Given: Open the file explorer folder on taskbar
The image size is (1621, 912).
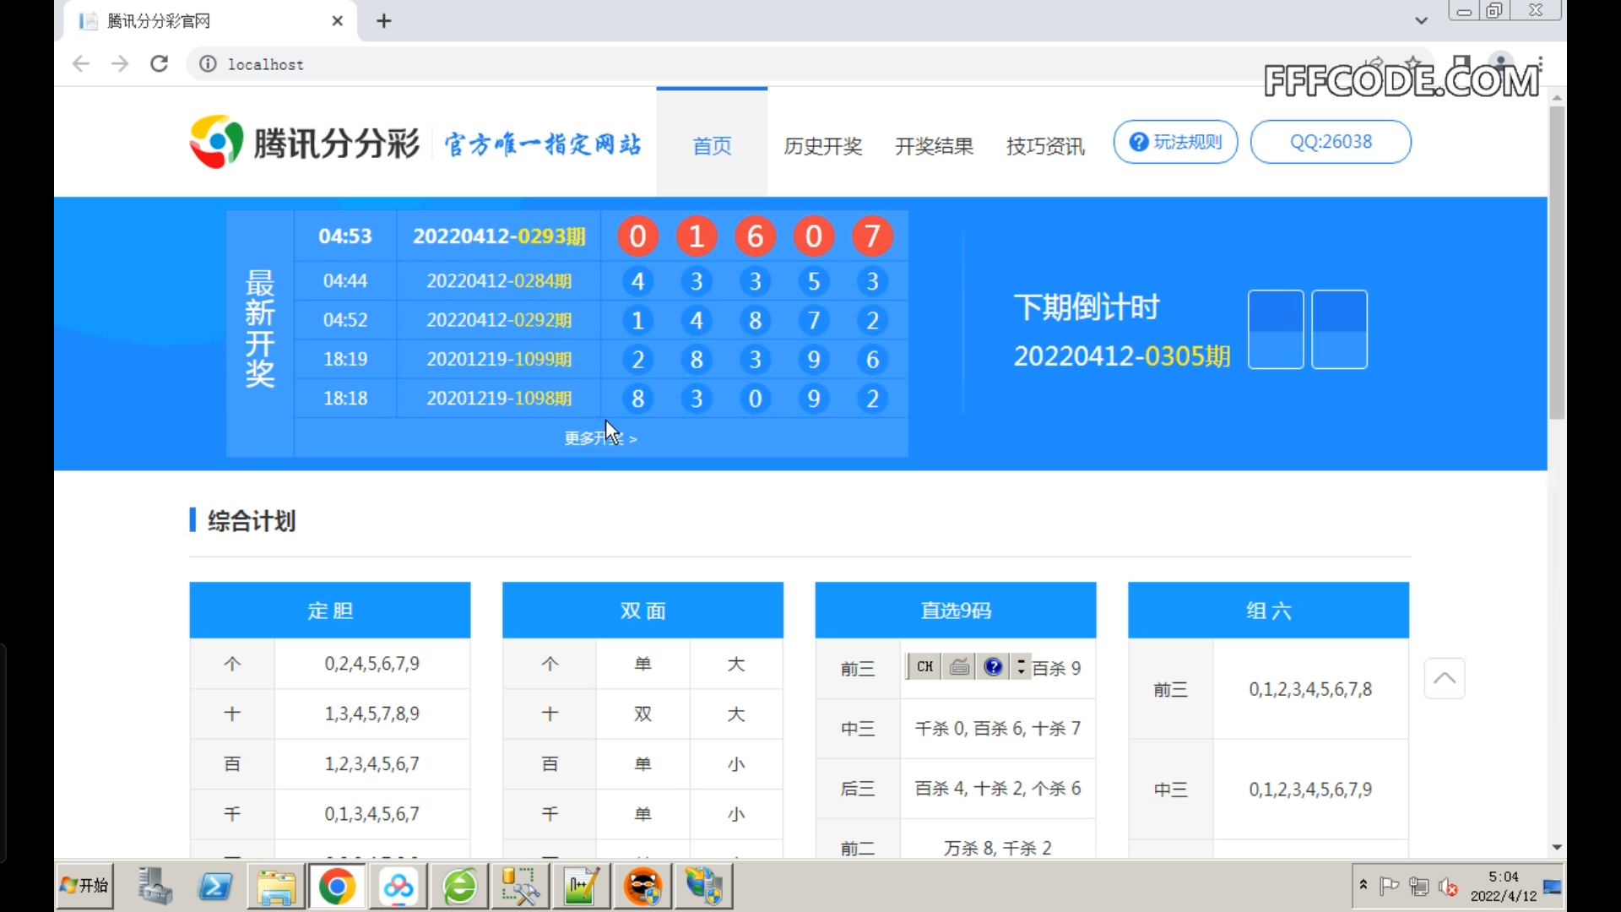Looking at the screenshot, I should [x=276, y=887].
